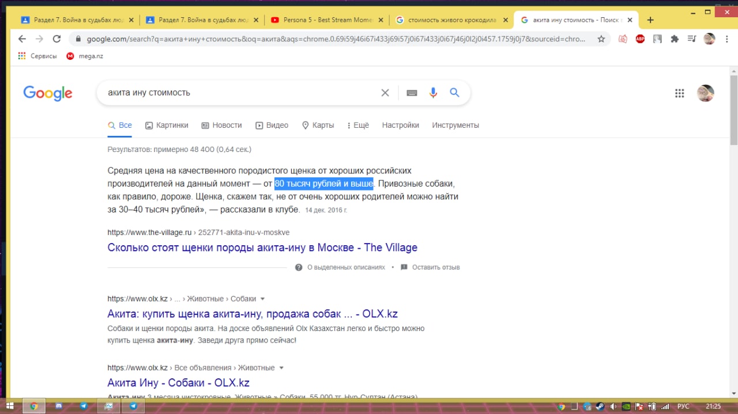Open the Google apps grid icon
738x414 pixels.
679,93
